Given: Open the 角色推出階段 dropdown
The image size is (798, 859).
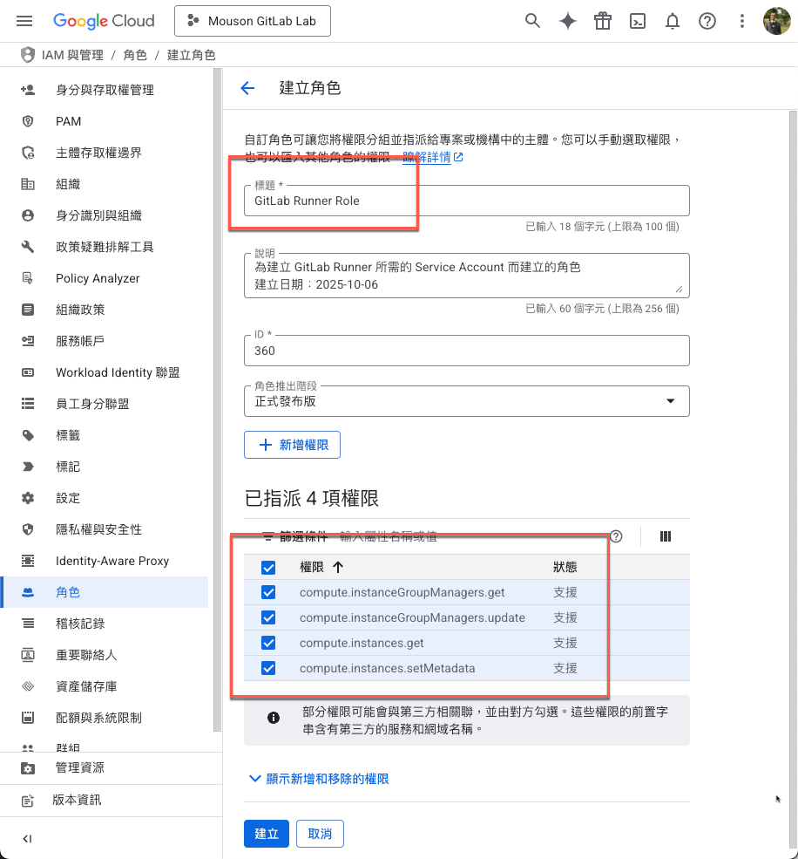Looking at the screenshot, I should click(x=466, y=401).
